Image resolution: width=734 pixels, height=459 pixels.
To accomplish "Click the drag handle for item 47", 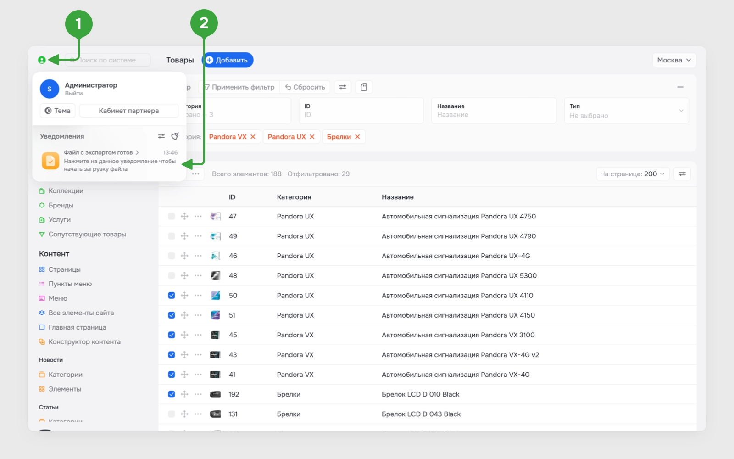I will point(184,216).
